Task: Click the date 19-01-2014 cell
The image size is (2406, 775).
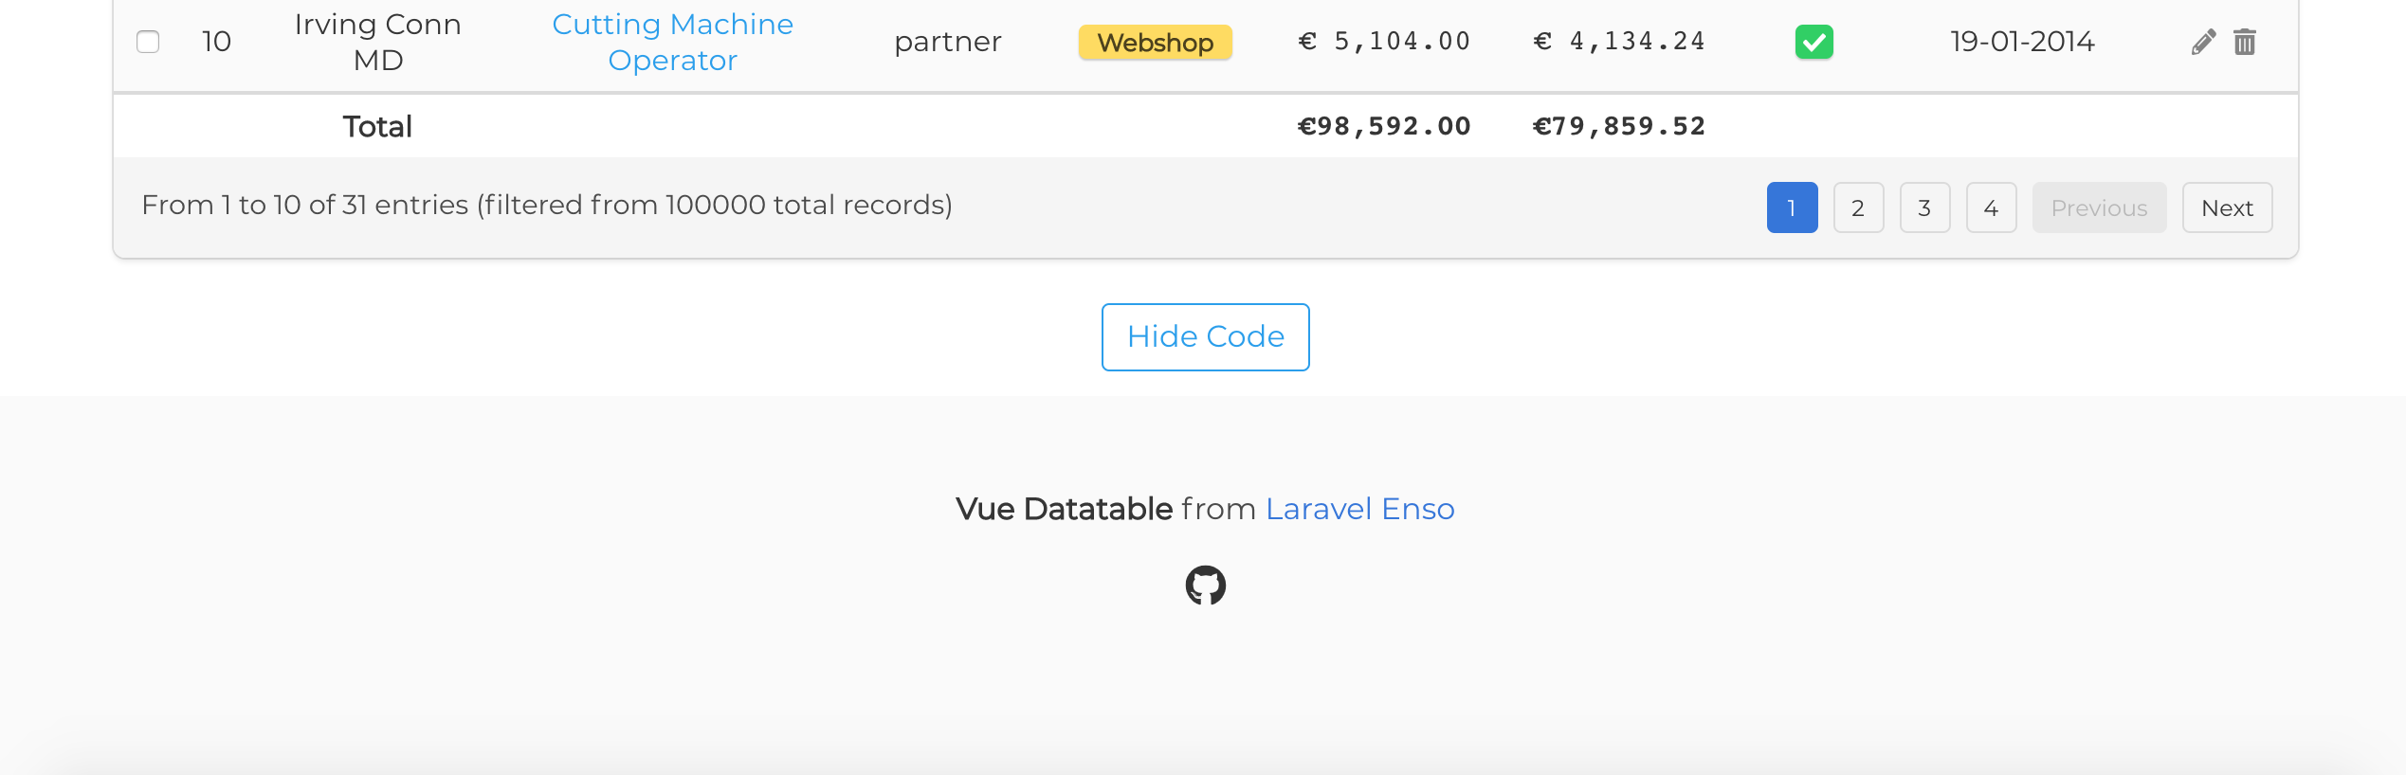Action: 2024,42
